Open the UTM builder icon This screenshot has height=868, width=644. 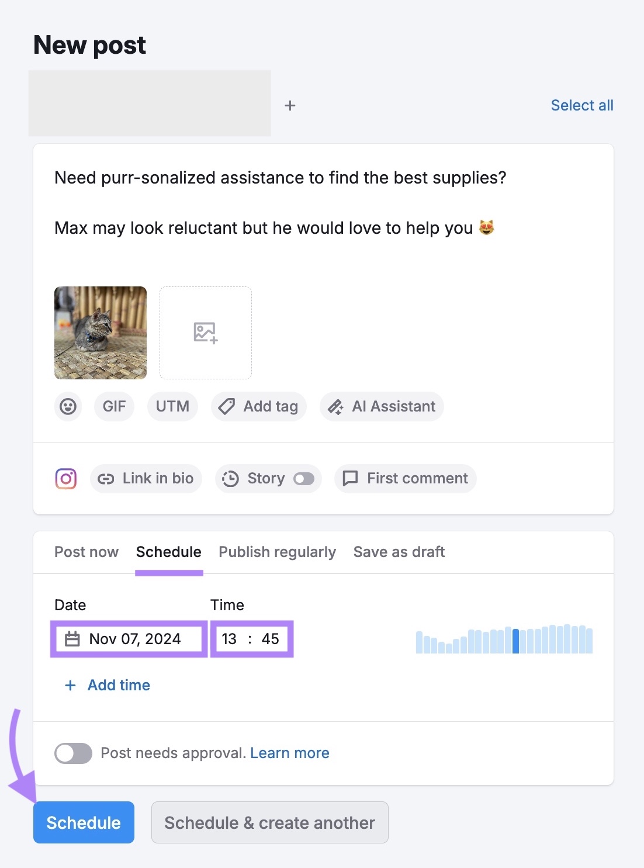(172, 406)
